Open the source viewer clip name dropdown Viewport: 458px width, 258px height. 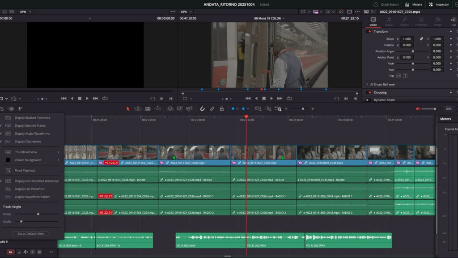(x=89, y=18)
